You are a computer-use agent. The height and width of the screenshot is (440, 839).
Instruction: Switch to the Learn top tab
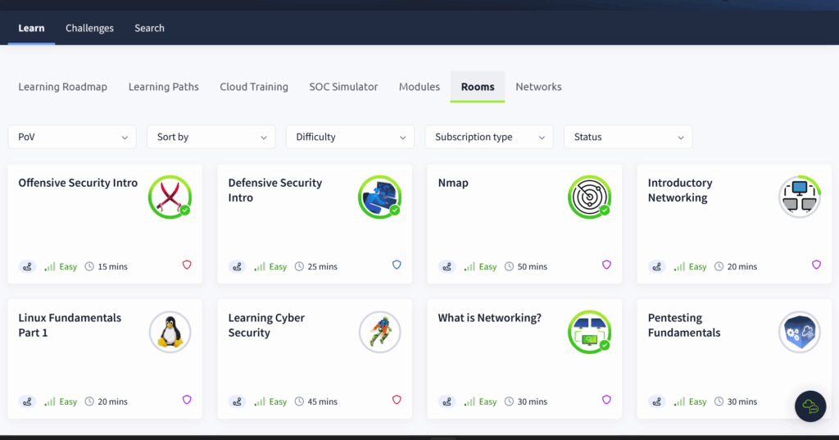[x=32, y=29]
